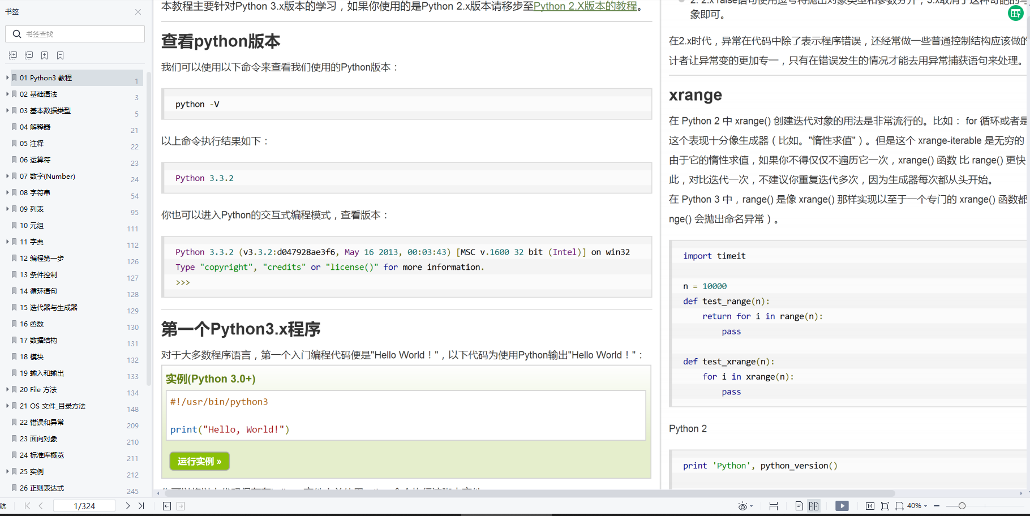Click the collapse-all bookmarks icon
This screenshot has width=1030, height=516.
tap(29, 55)
